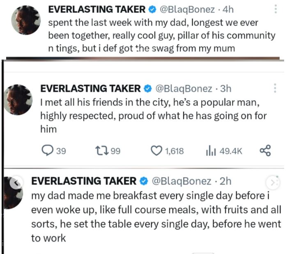Click the profile avatar on the 3h tweet

click(x=18, y=100)
